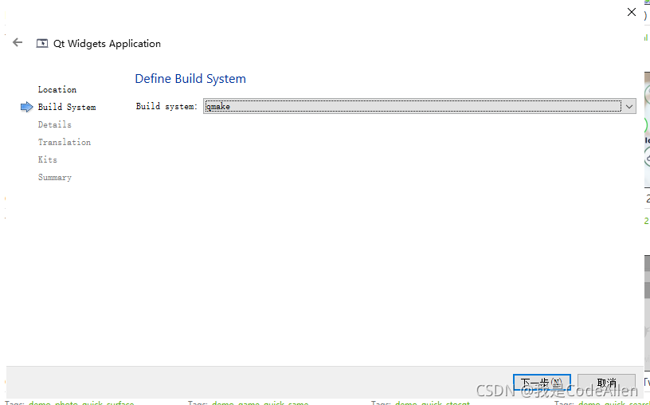Click the 'Build system:' label
The image size is (650, 405).
point(166,106)
